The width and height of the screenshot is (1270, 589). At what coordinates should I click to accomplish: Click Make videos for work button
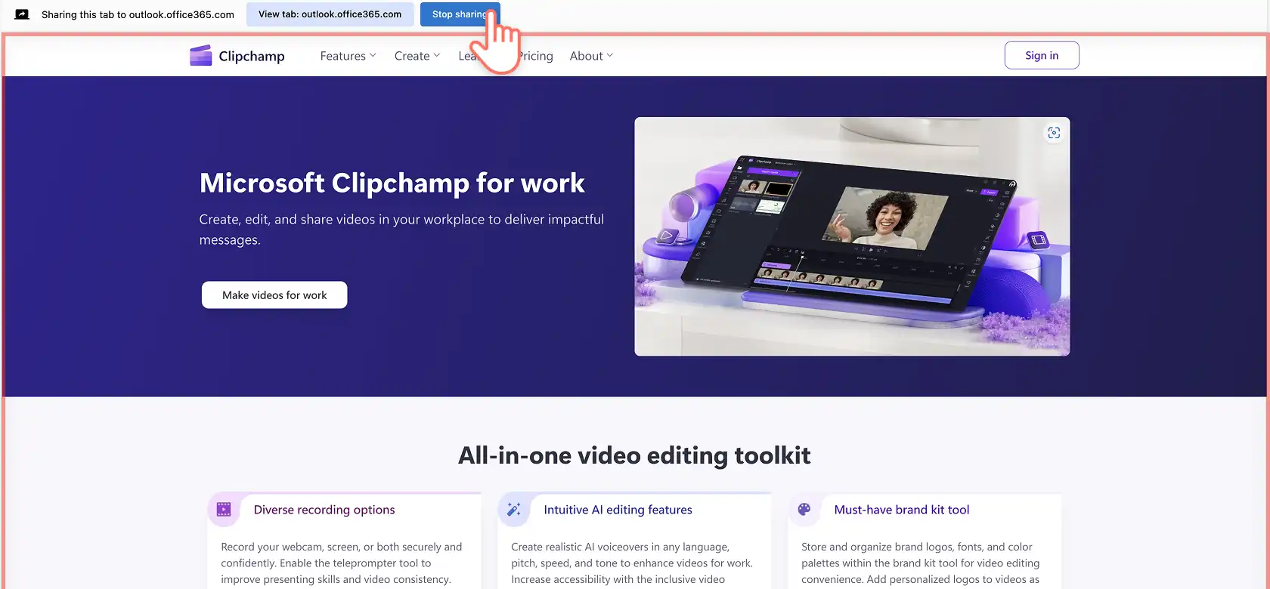point(274,295)
